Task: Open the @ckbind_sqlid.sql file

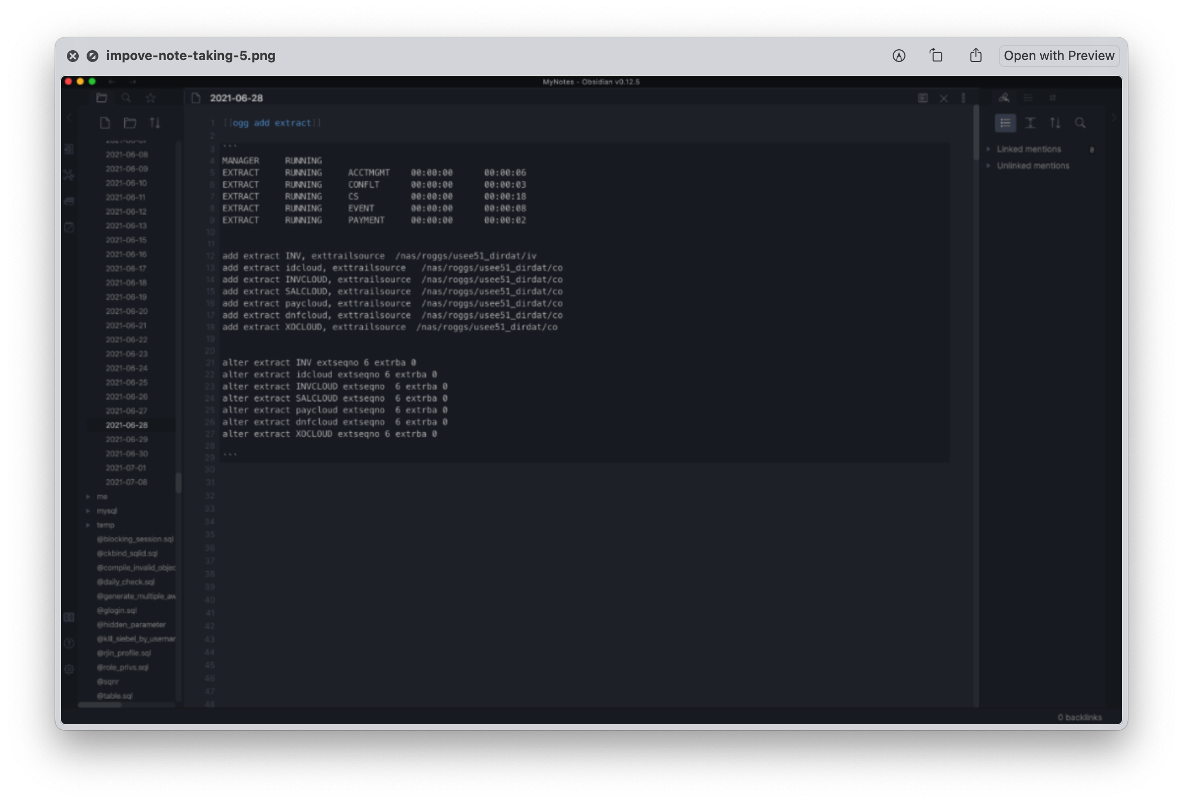Action: tap(127, 554)
